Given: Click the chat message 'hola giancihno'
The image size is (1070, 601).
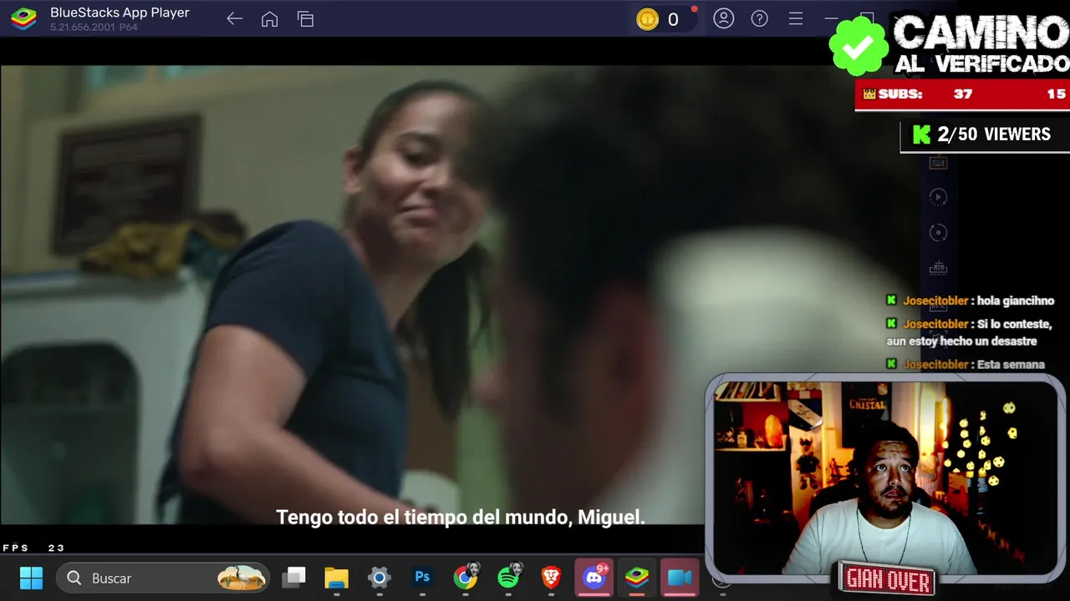Looking at the screenshot, I should click(x=1016, y=300).
